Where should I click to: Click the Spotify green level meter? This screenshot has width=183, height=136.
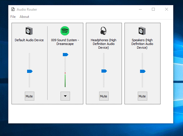pos(65,81)
